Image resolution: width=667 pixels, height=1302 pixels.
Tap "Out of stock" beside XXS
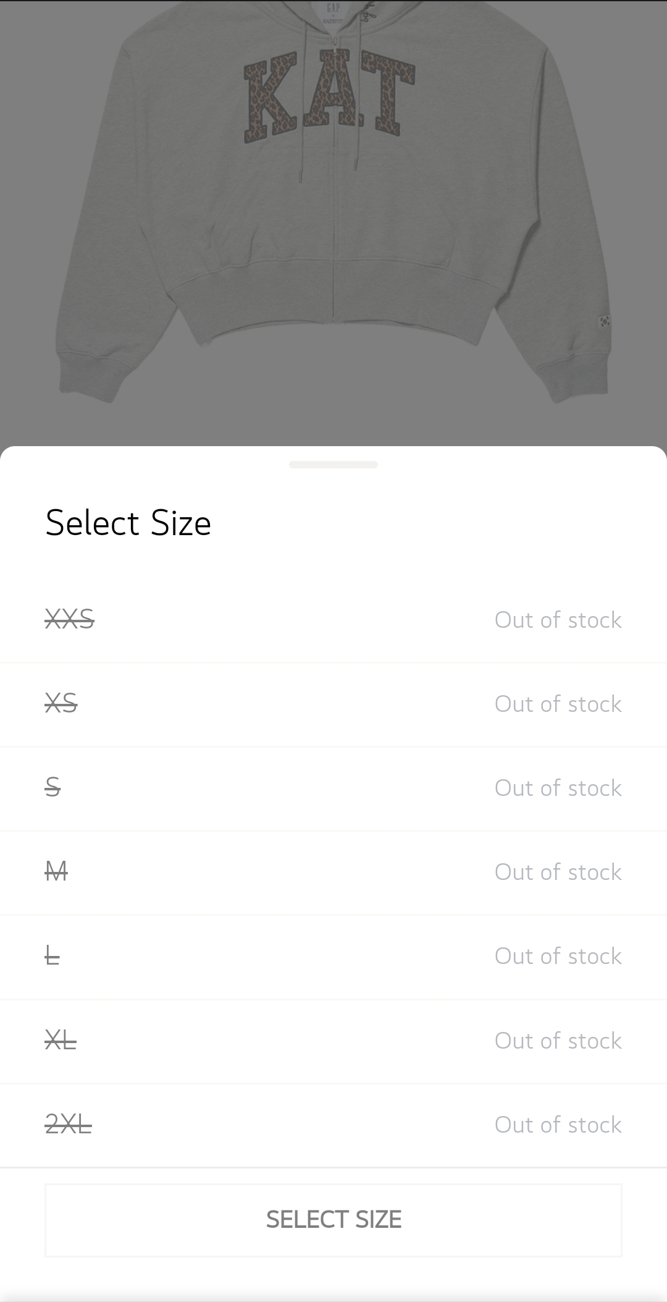click(558, 620)
